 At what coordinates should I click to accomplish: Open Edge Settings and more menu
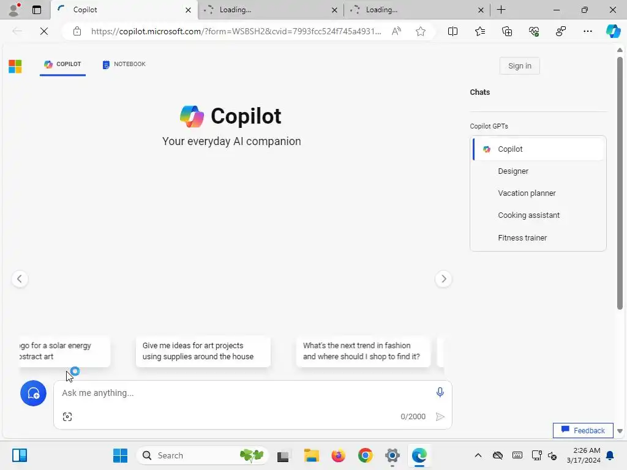pyautogui.click(x=587, y=31)
